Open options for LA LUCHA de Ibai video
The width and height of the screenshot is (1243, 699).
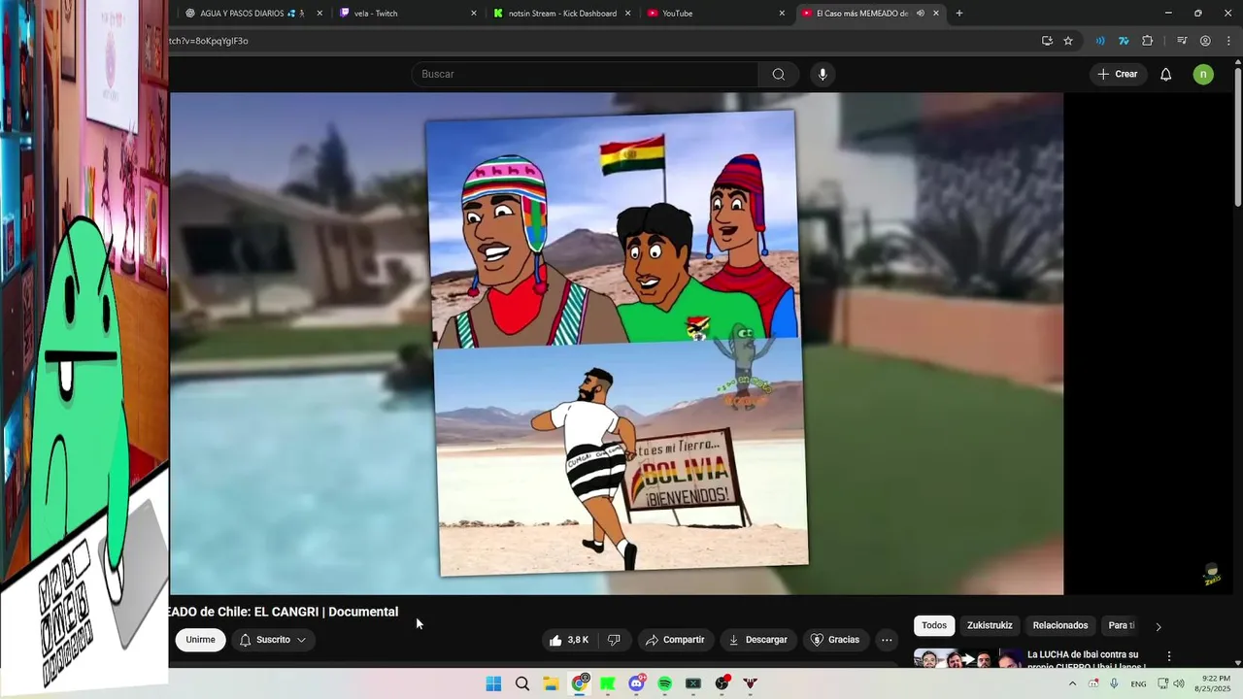(x=1169, y=656)
